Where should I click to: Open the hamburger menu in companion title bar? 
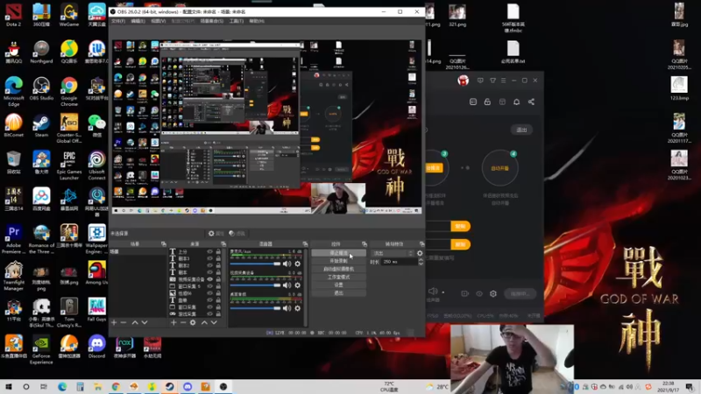pos(503,81)
